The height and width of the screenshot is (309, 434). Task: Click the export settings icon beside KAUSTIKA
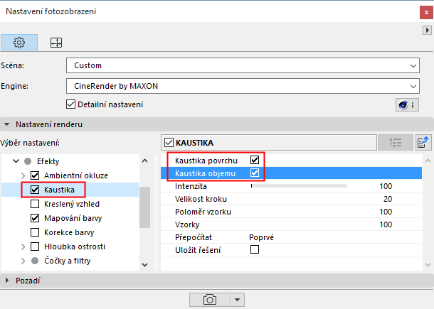423,142
